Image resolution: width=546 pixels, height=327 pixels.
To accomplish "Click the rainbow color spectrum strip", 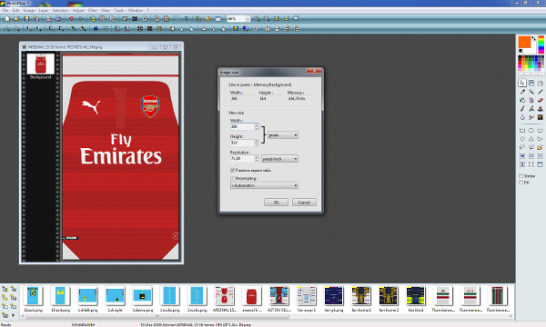I will [541, 45].
